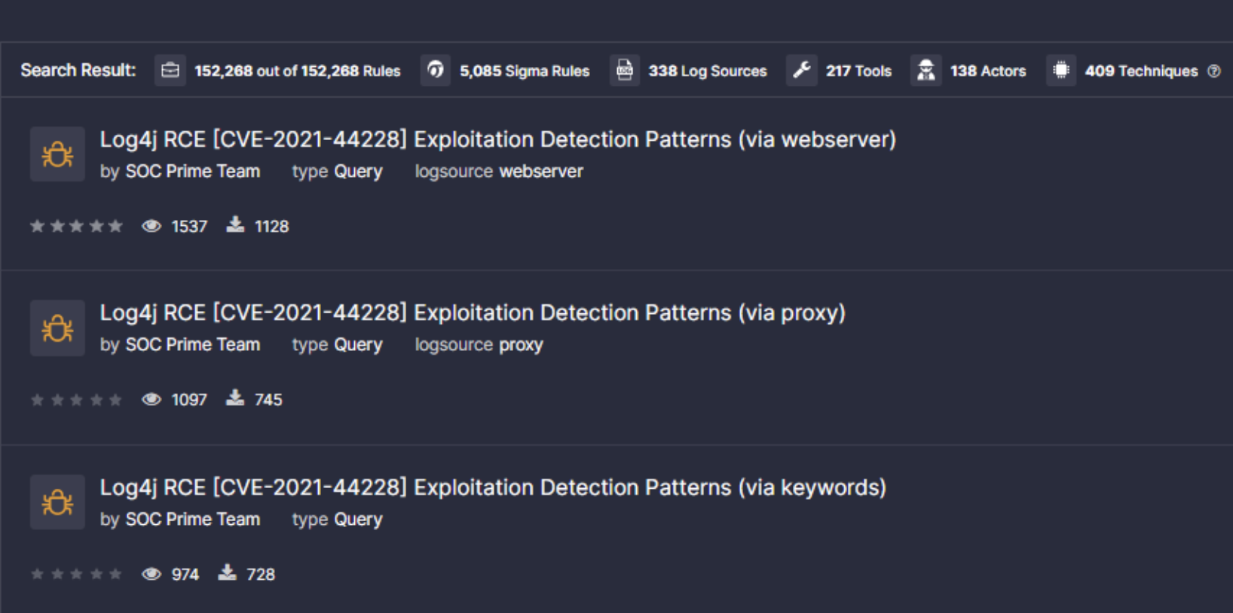Click the 'proxy' logsource label
This screenshot has width=1233, height=613.
click(521, 345)
